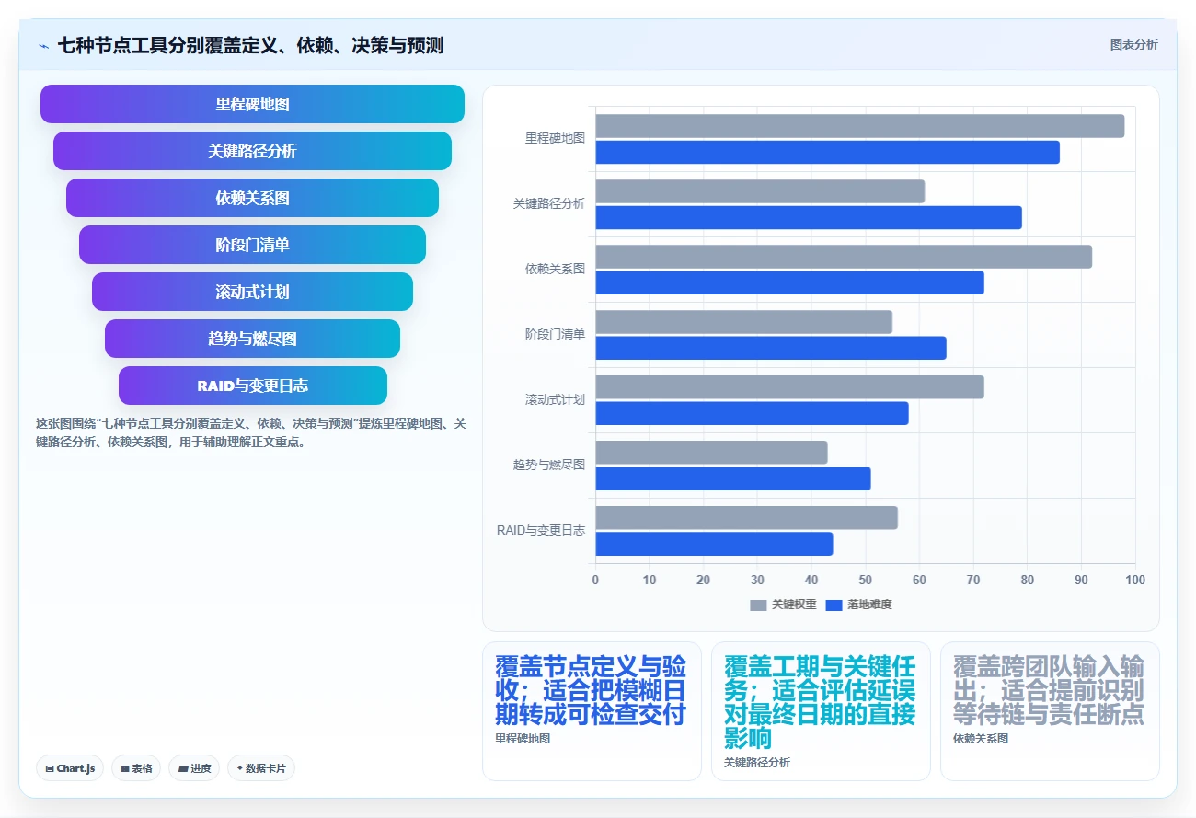The width and height of the screenshot is (1196, 818).
Task: Click the 趋势与燃尽图 chart axis label
Action: (548, 465)
